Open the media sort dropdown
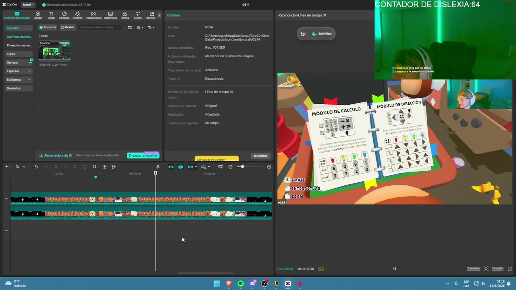Image resolution: width=516 pixels, height=290 pixels. tap(139, 27)
